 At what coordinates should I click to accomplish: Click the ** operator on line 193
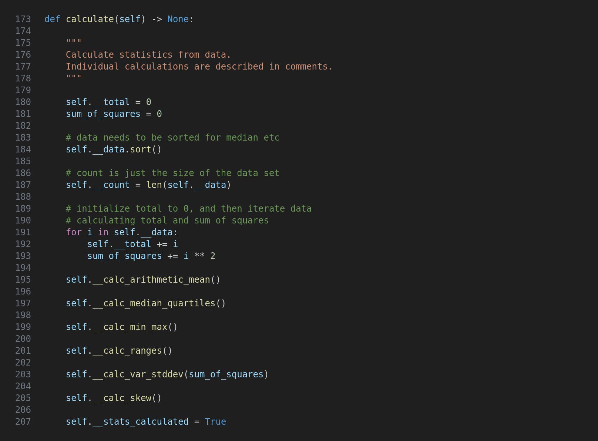point(199,256)
